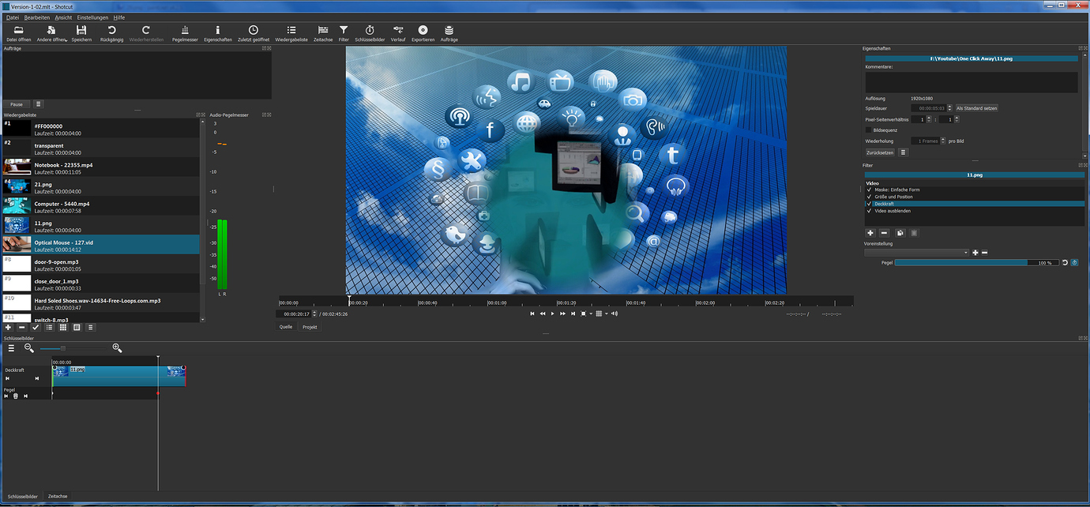Open the Datei menu
The image size is (1090, 507).
pyautogui.click(x=12, y=17)
